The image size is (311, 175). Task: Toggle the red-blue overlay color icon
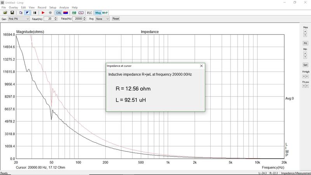click(x=65, y=12)
